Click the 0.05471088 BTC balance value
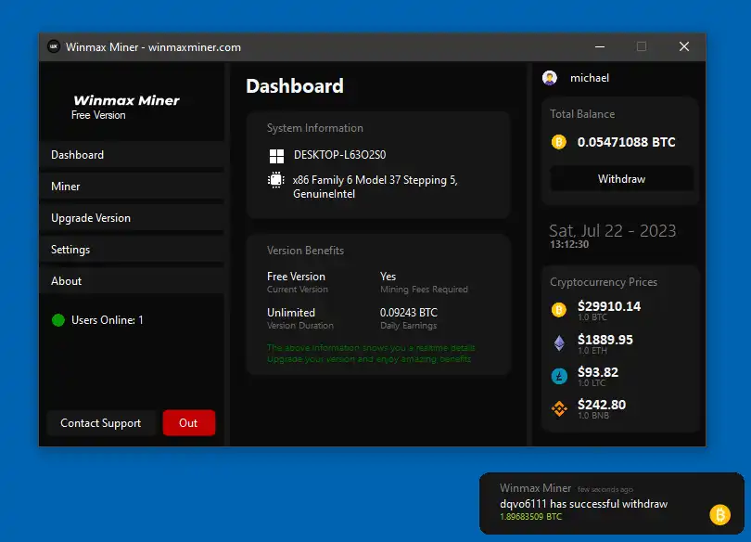Screen dimensions: 751x542 click(626, 142)
